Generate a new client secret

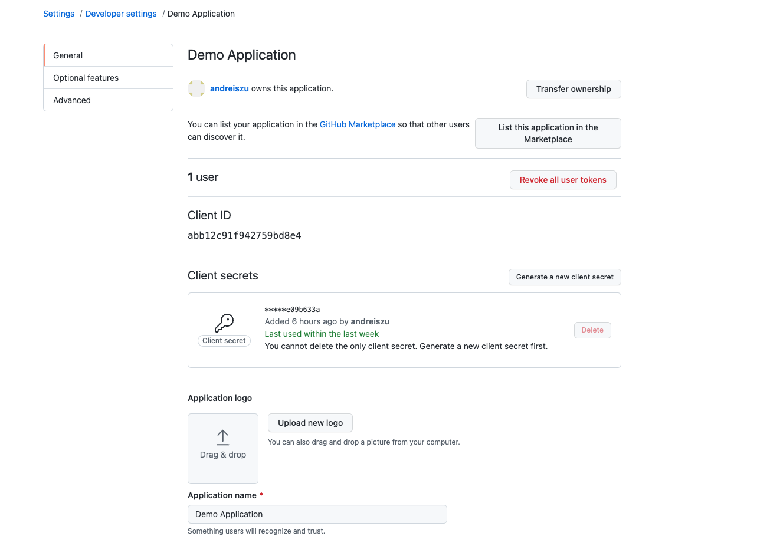click(x=565, y=277)
